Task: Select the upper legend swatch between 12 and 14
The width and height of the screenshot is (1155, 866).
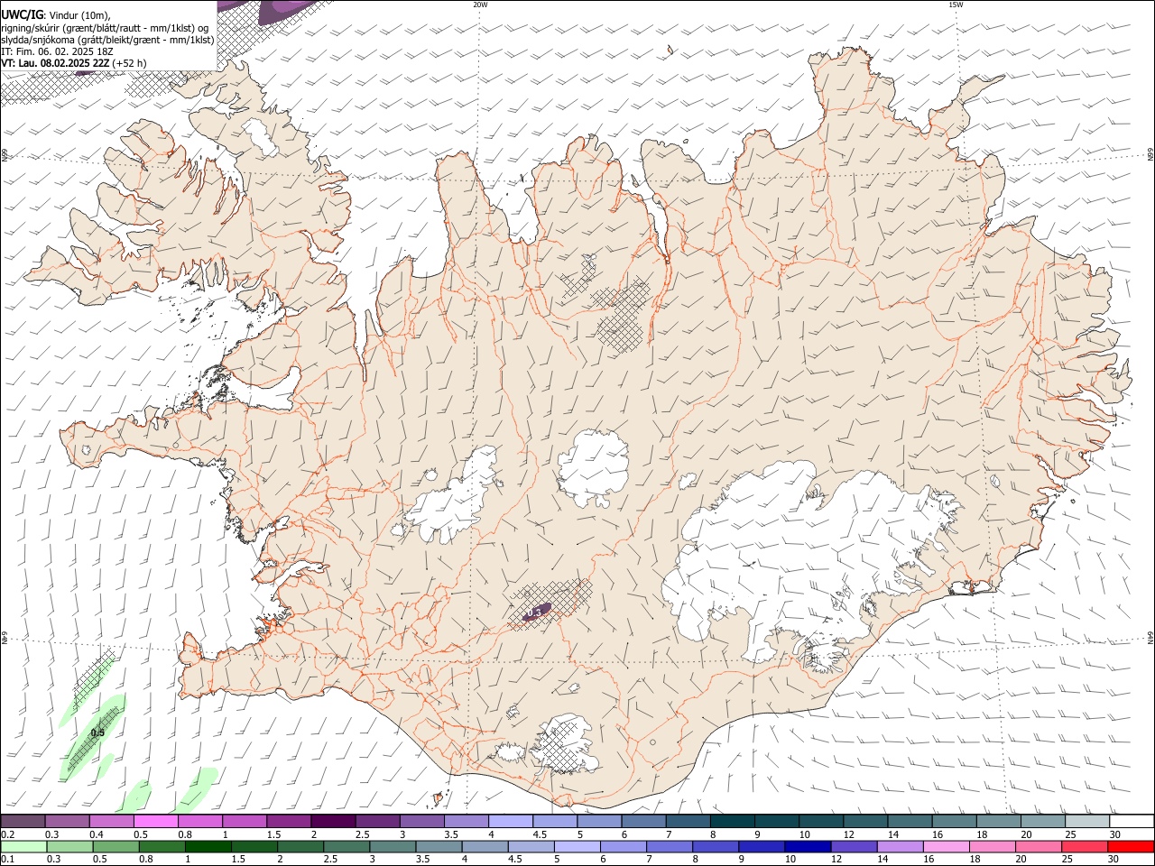Action: point(864,821)
